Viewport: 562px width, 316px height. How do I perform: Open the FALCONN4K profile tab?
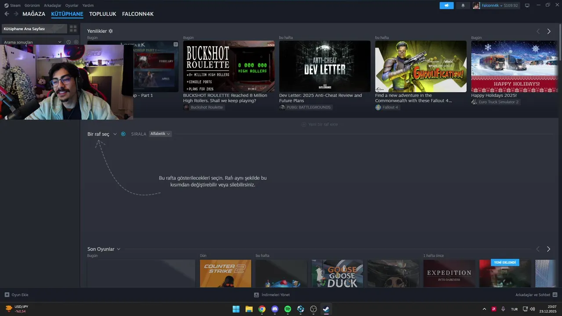(138, 14)
